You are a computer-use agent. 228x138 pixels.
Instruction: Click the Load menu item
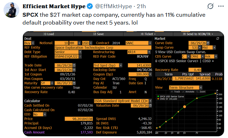48,34
